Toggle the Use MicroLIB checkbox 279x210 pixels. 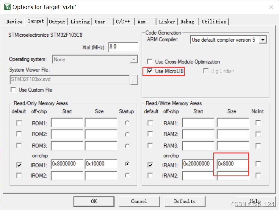tap(150, 71)
